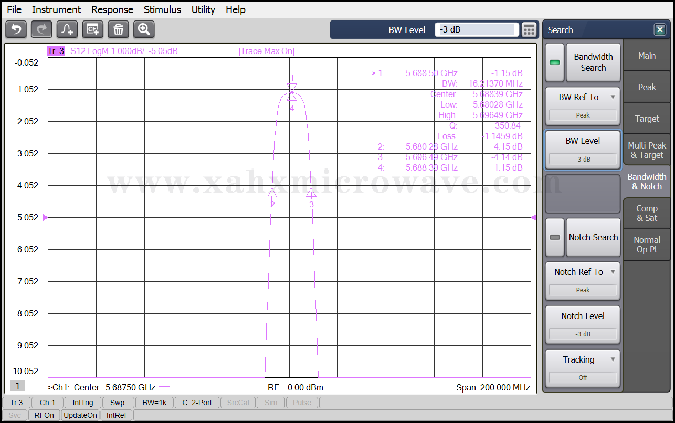Image resolution: width=675 pixels, height=423 pixels.
Task: Select marker 1 at the trace peak
Action: tap(292, 87)
